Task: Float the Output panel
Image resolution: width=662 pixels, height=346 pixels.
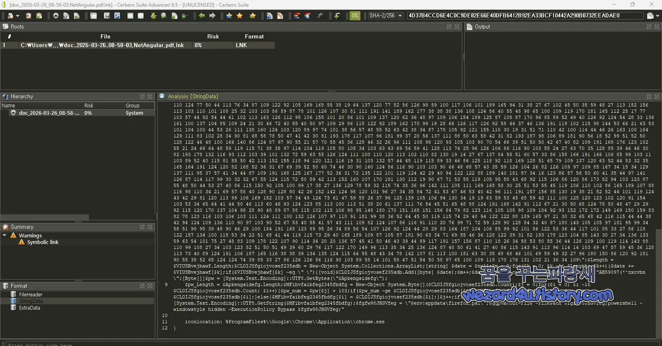Action: (x=649, y=26)
